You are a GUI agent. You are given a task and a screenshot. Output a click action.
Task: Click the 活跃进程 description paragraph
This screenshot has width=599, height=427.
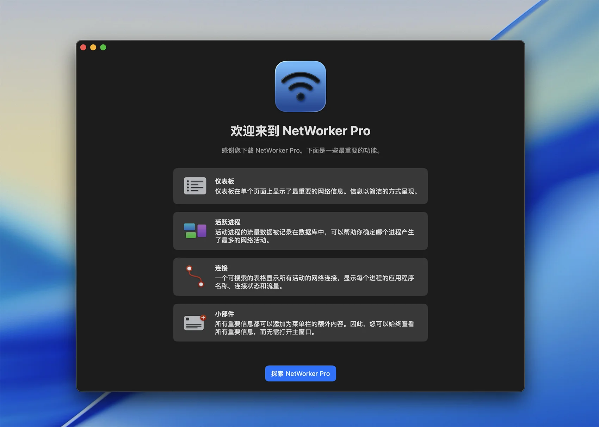pyautogui.click(x=314, y=236)
